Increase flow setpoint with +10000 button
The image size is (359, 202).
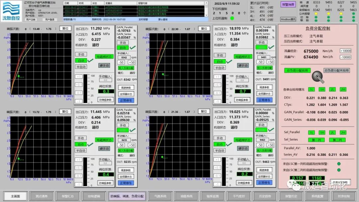click(345, 51)
